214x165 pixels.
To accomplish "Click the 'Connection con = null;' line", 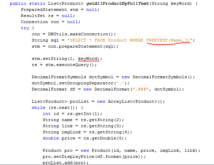I will pyautogui.click(x=50, y=22).
